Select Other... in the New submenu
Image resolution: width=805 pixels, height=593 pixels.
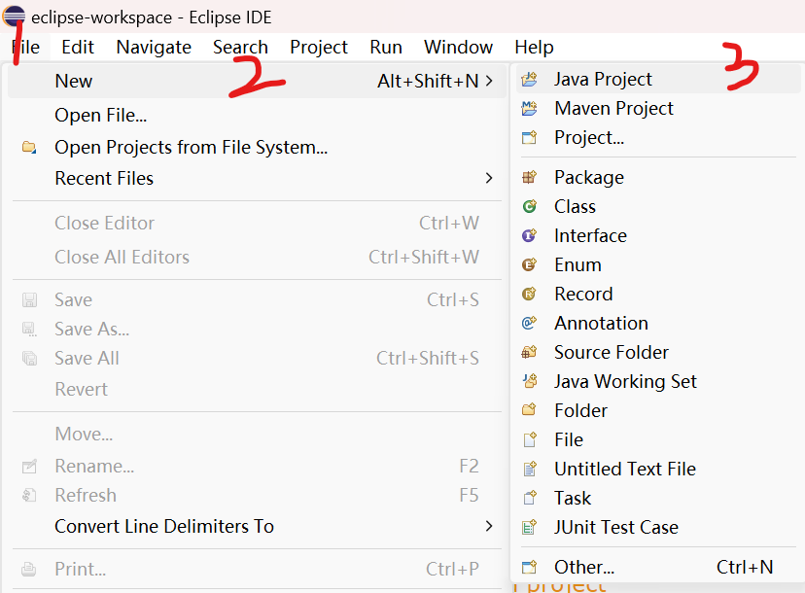click(584, 567)
